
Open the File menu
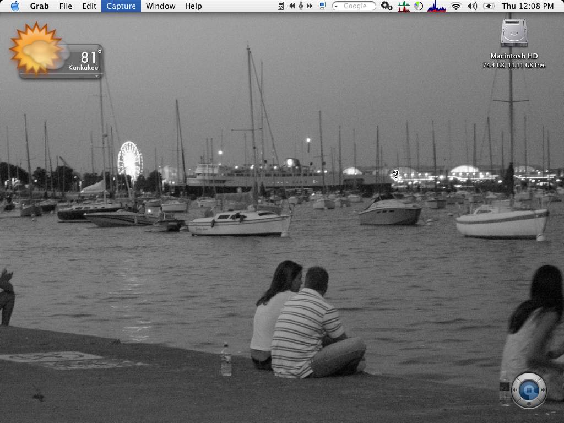coord(66,6)
